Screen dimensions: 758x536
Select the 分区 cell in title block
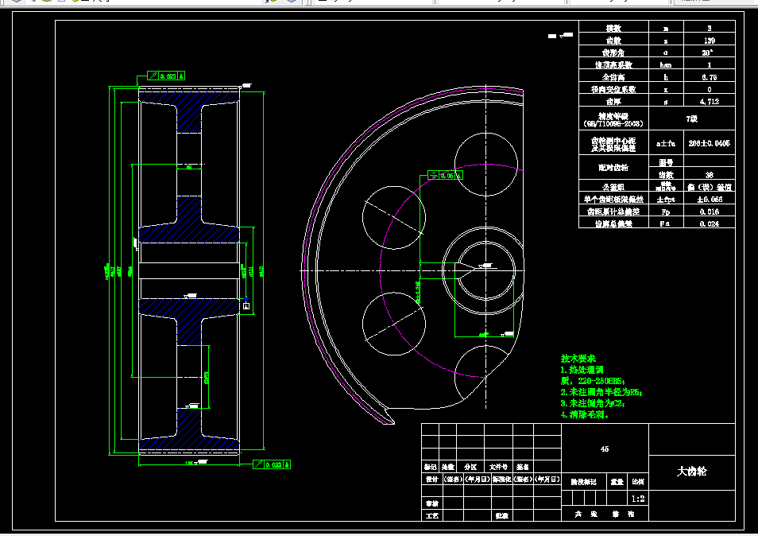coord(470,467)
